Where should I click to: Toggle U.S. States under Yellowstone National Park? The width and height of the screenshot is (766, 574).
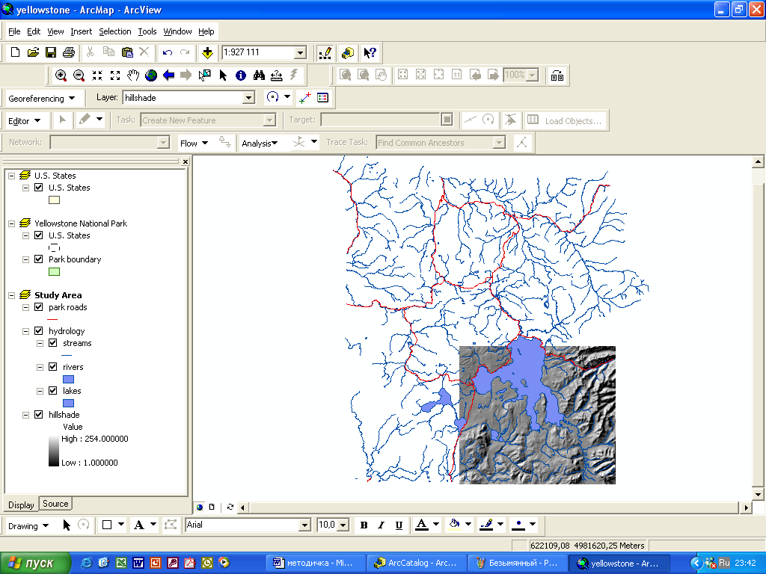[x=39, y=235]
